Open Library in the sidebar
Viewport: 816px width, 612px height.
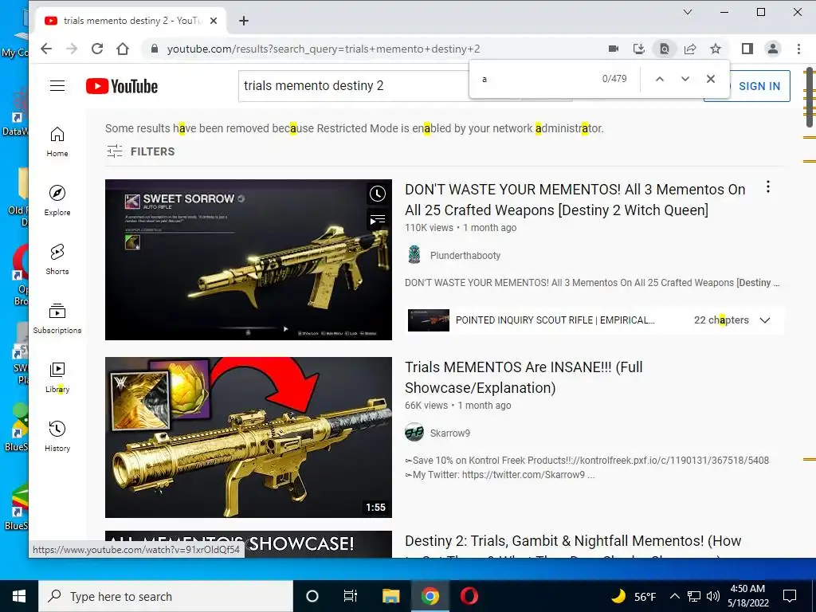tap(57, 377)
